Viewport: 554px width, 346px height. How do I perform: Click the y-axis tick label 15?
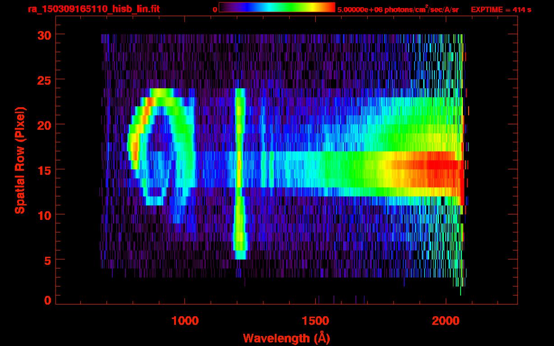pos(44,170)
